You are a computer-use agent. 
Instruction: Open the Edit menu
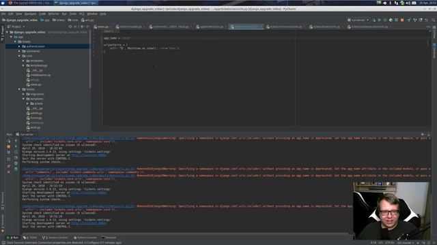[11, 14]
